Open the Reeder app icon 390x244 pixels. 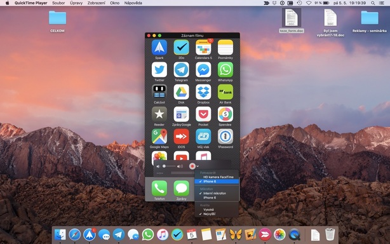[x=159, y=114]
